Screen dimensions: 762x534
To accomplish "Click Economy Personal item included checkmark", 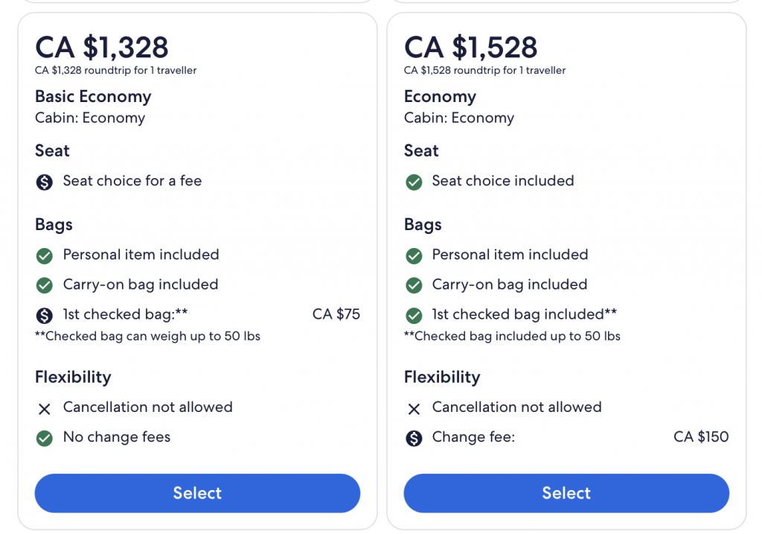I will [x=414, y=255].
